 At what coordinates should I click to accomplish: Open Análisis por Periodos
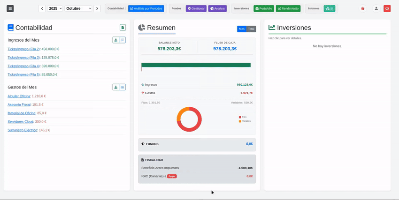[x=146, y=8]
